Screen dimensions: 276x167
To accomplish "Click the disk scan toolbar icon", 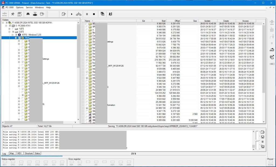I will (x=35, y=14).
